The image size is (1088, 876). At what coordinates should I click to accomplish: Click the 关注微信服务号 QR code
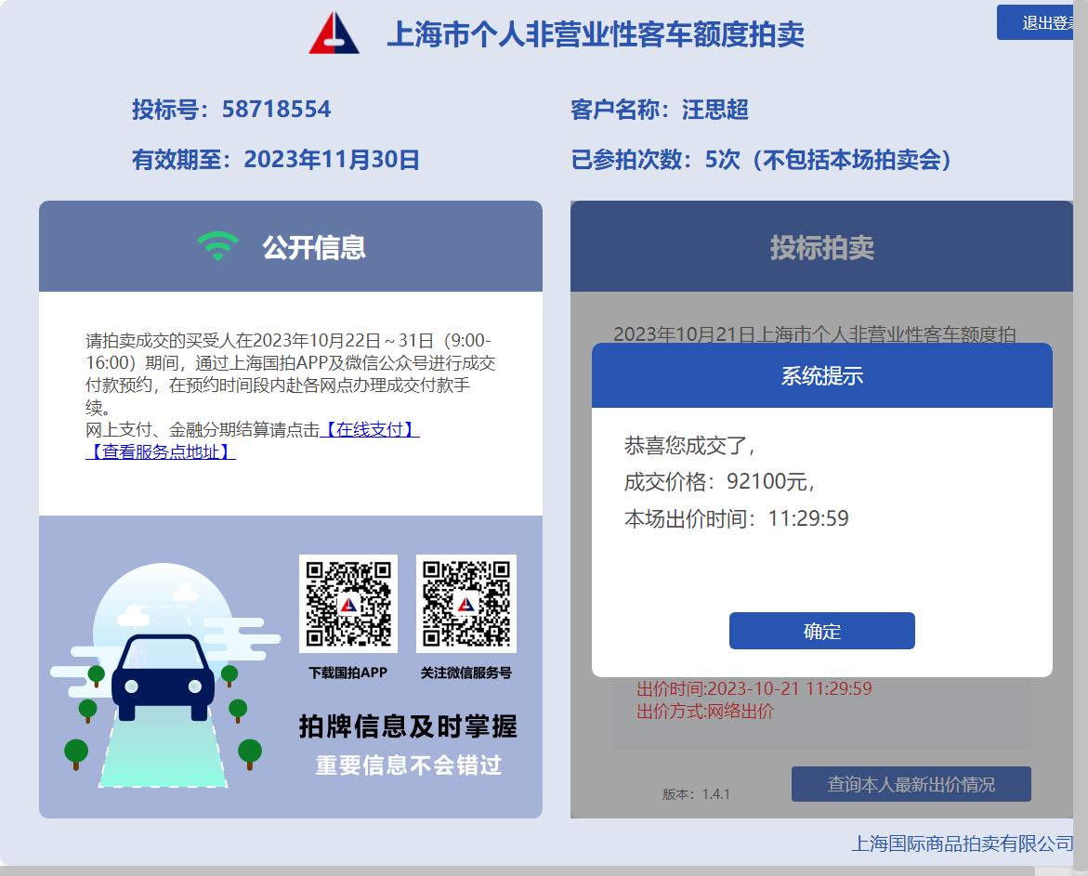[466, 604]
